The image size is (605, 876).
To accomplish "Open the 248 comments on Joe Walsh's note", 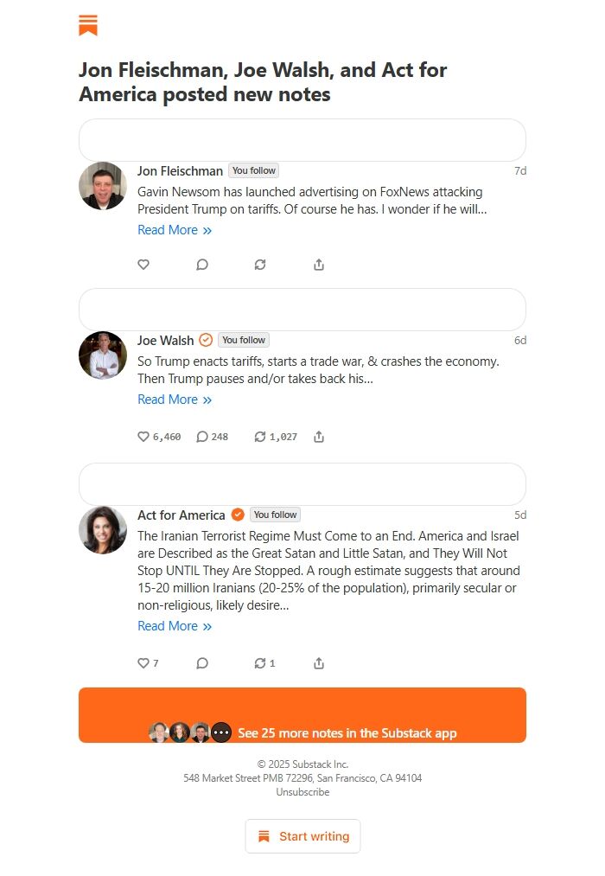I will tap(202, 437).
